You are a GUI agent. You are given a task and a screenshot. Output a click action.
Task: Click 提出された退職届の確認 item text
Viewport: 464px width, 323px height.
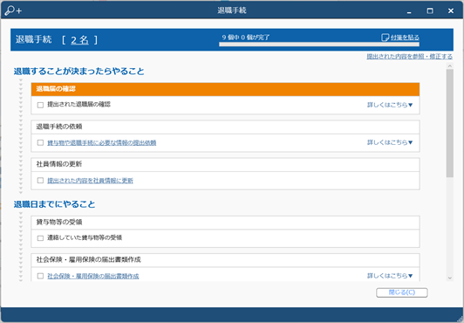pyautogui.click(x=79, y=104)
